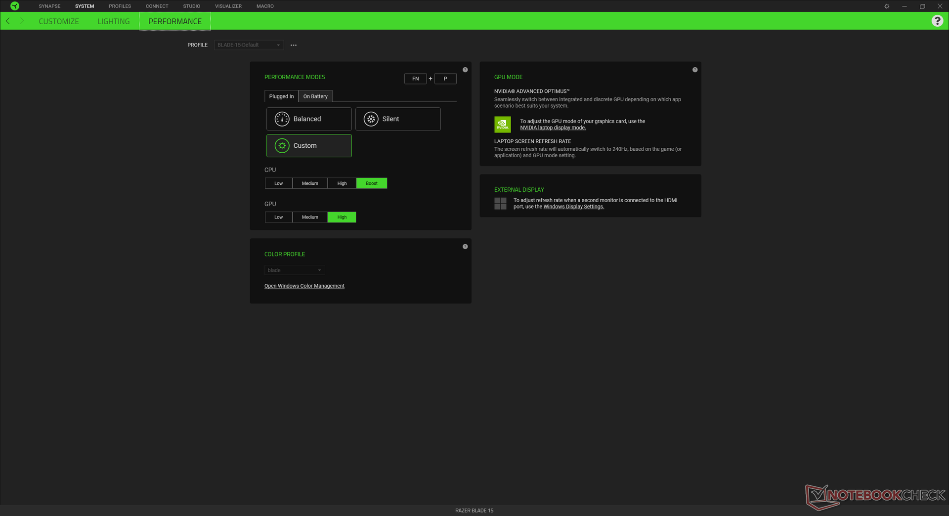Set CPU to Low
The height and width of the screenshot is (516, 949).
pos(279,183)
